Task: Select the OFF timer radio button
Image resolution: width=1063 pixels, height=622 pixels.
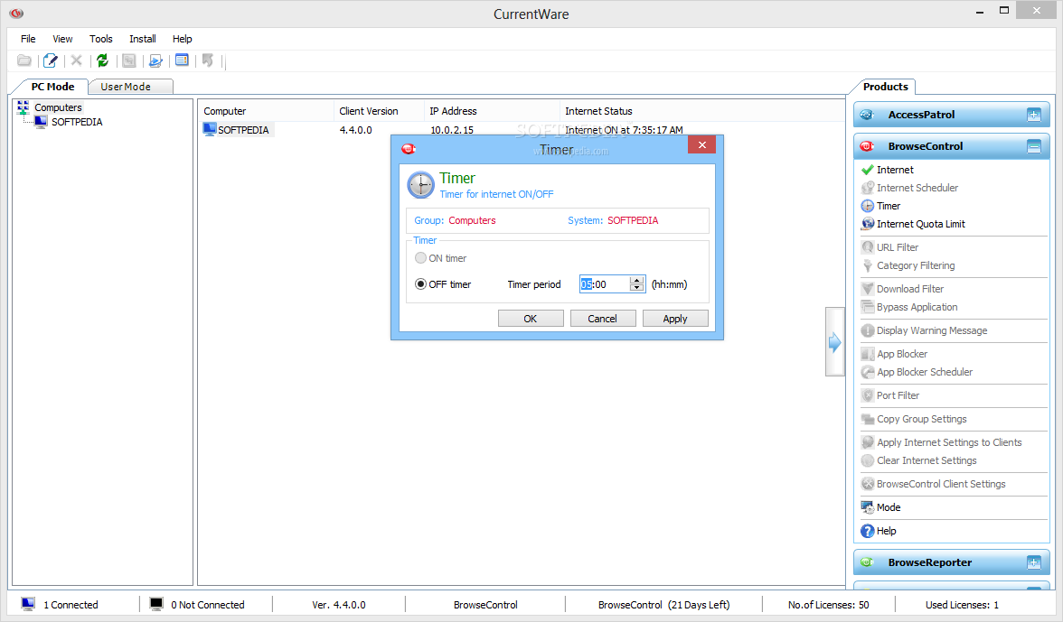Action: (420, 284)
